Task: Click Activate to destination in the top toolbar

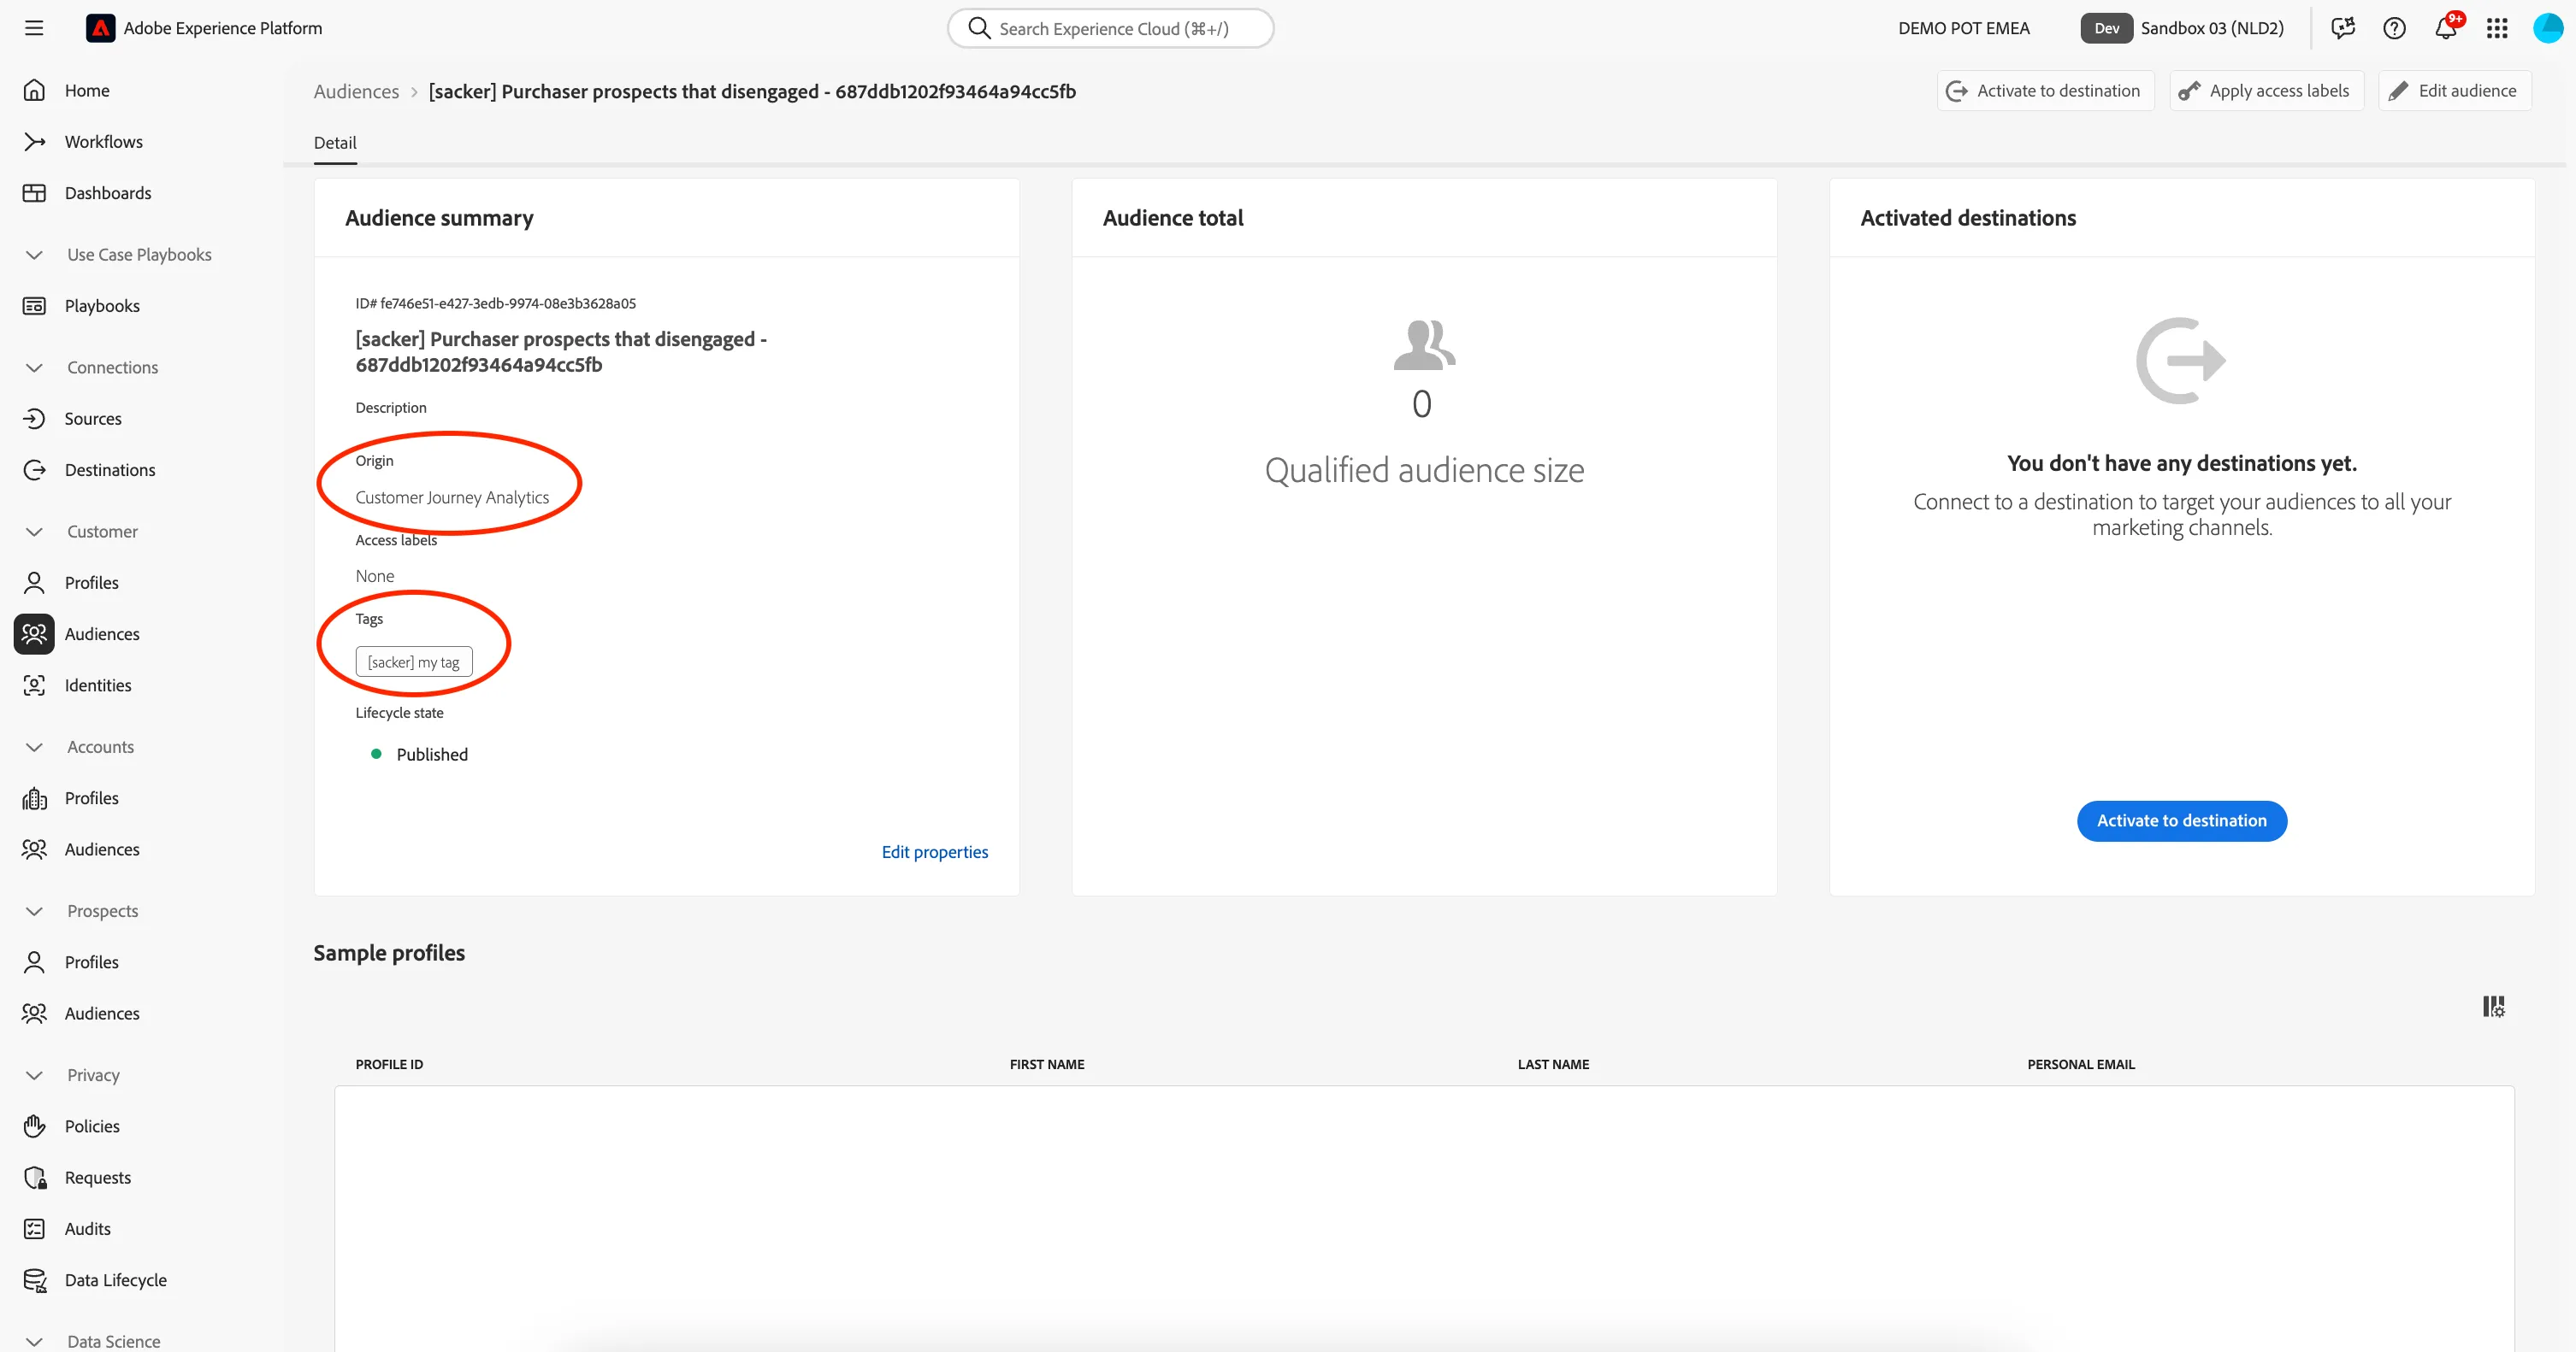Action: [x=2045, y=91]
